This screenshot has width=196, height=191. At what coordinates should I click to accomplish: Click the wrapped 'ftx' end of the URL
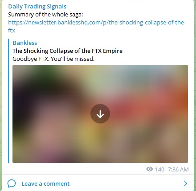pos(12,30)
